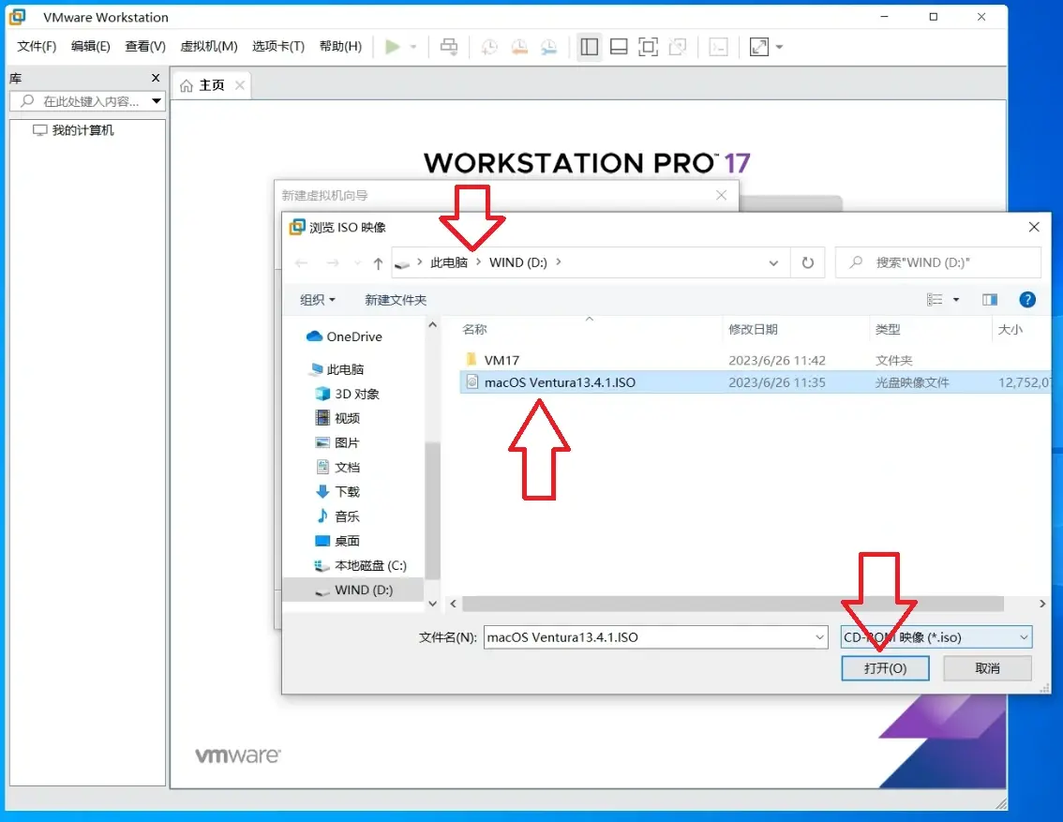
Task: Select the macOS Ventura13.4.1.ISO file
Action: tap(755, 382)
